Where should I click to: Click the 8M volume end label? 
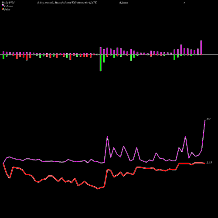(x=208, y=119)
